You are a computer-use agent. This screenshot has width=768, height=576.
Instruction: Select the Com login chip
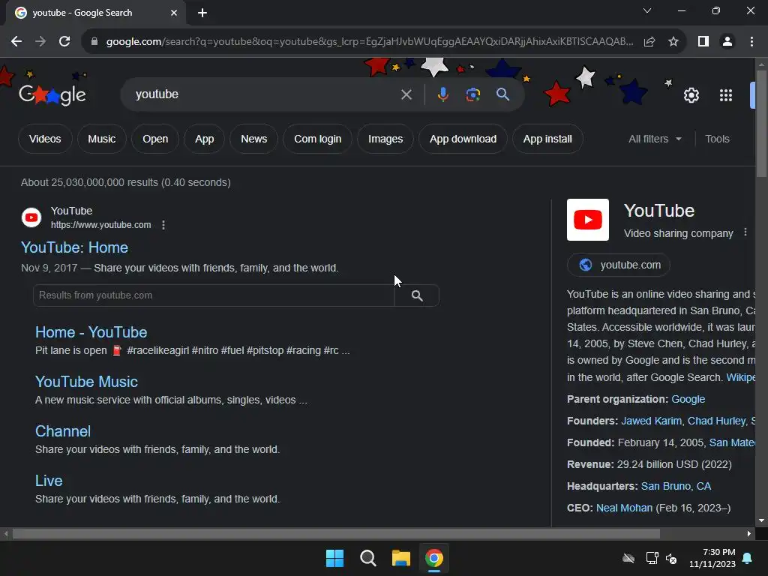tap(317, 139)
